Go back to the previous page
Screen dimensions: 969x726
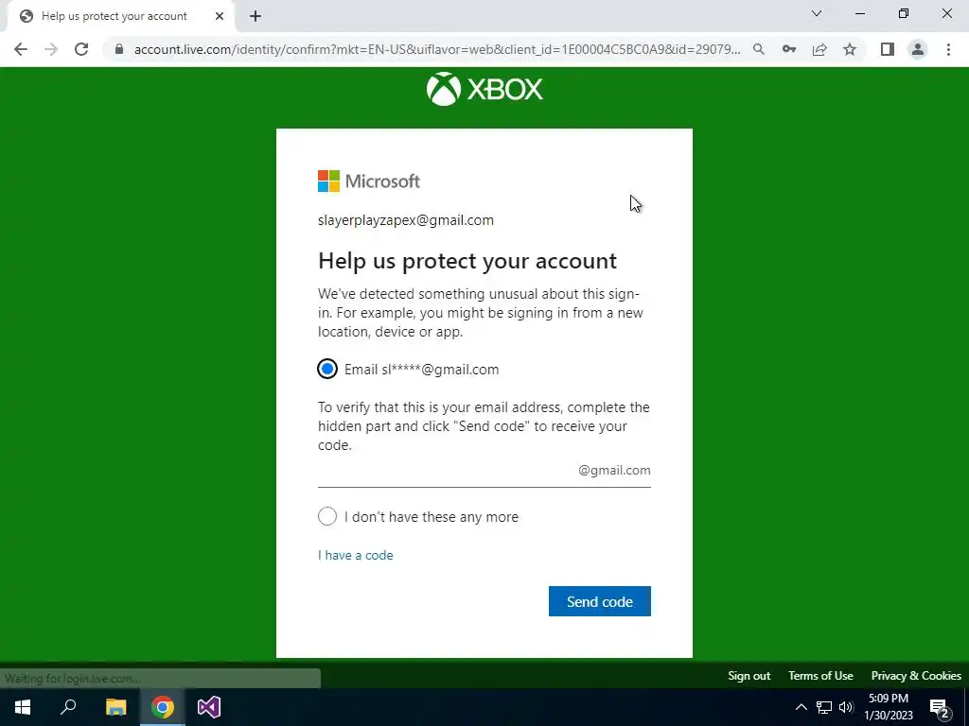(21, 49)
